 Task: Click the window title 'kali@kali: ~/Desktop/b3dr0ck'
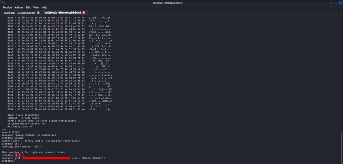point(171,2)
